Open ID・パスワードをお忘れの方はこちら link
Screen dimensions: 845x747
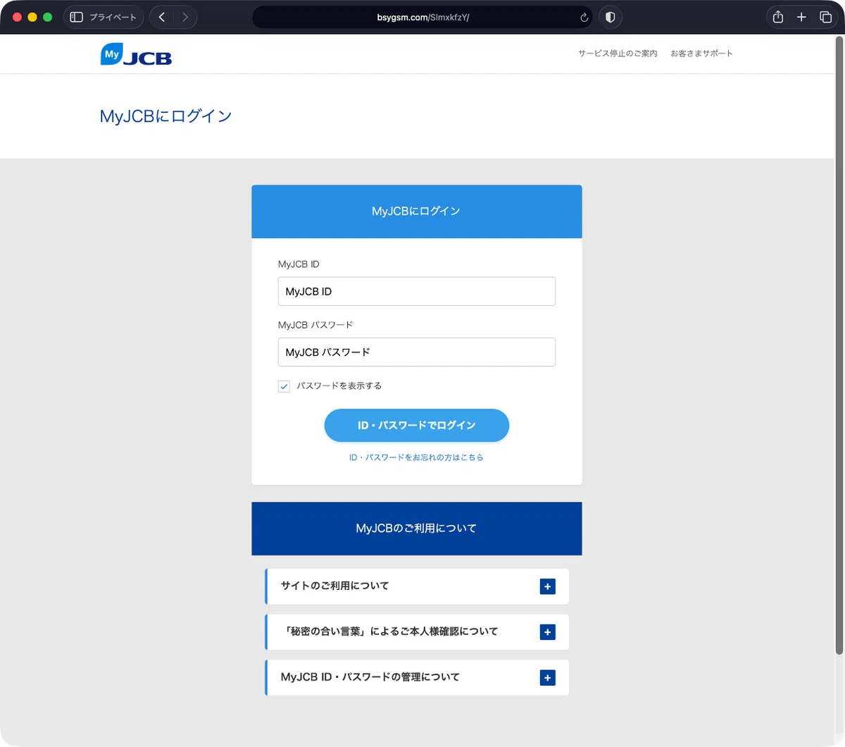pos(416,457)
